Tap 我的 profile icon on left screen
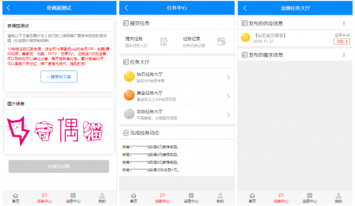The image size is (355, 206). pyautogui.click(x=102, y=195)
